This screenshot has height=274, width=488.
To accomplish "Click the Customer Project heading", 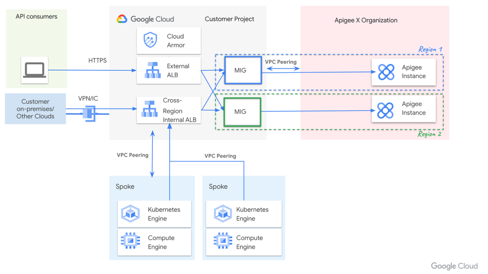I will (230, 19).
